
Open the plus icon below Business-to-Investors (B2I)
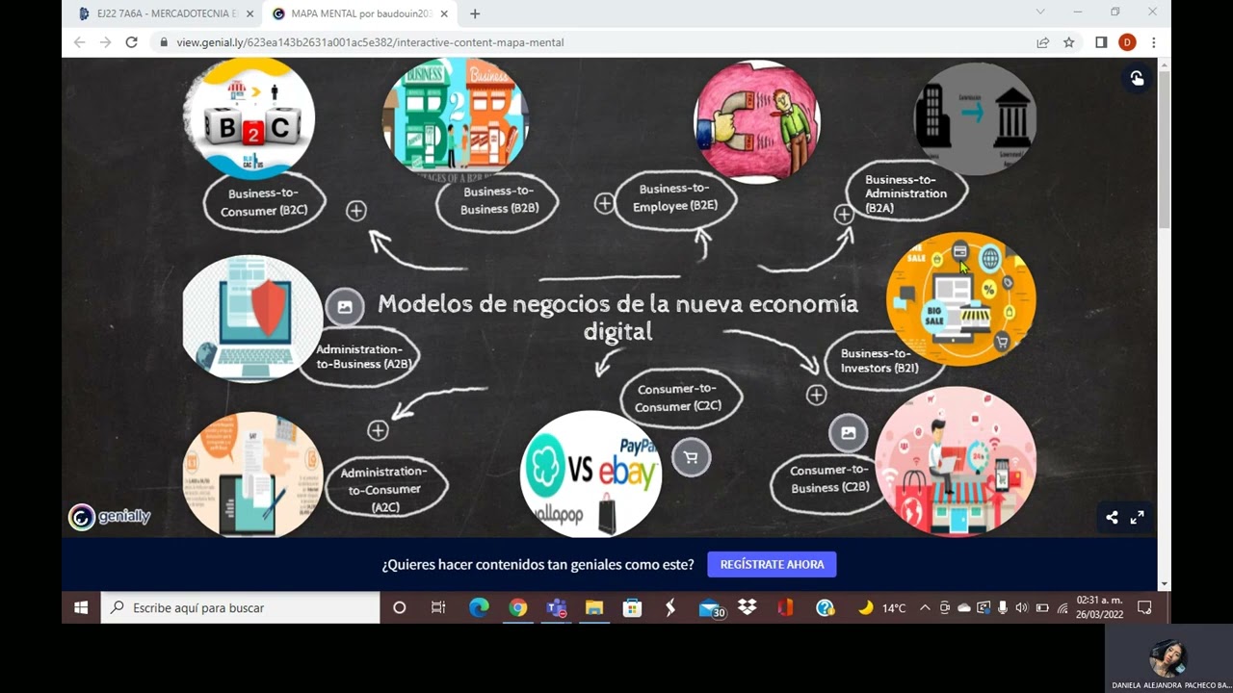click(816, 395)
